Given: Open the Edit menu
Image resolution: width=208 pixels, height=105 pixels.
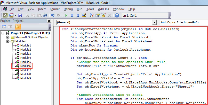Looking at the screenshot, I should pos(21,9).
